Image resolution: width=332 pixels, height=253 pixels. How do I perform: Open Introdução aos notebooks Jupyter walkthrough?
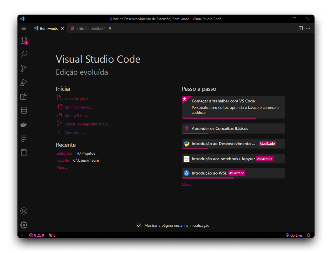[x=233, y=159]
